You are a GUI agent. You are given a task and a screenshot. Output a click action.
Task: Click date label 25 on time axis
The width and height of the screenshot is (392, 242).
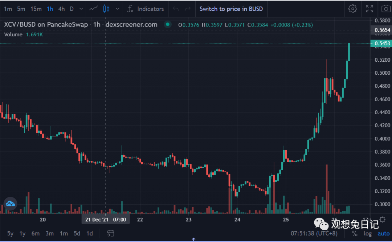point(286,220)
